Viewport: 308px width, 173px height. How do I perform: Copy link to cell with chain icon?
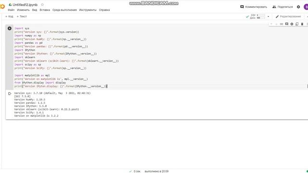282,24
